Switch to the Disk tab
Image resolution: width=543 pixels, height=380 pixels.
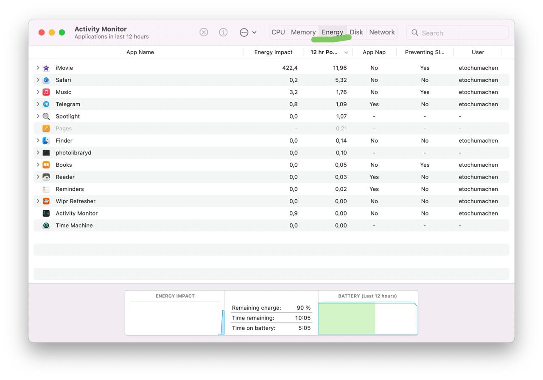[x=356, y=32]
